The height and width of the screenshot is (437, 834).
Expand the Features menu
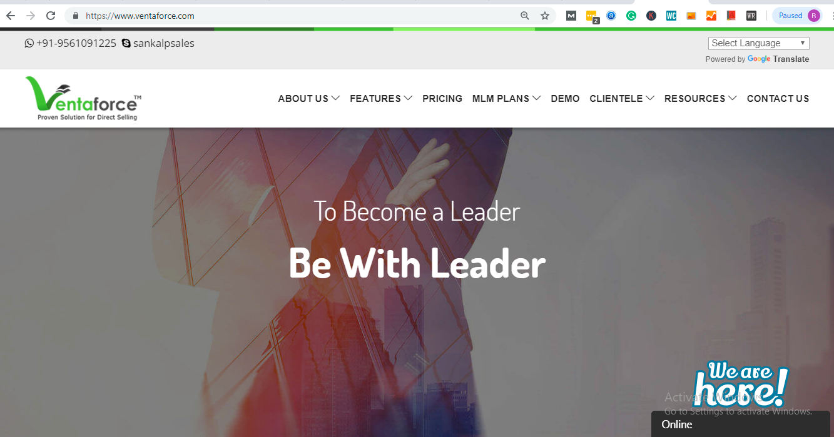click(381, 98)
